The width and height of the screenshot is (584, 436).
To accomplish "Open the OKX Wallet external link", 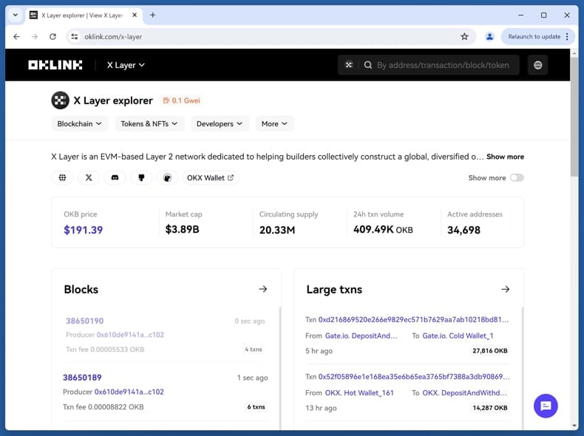I will (x=210, y=178).
